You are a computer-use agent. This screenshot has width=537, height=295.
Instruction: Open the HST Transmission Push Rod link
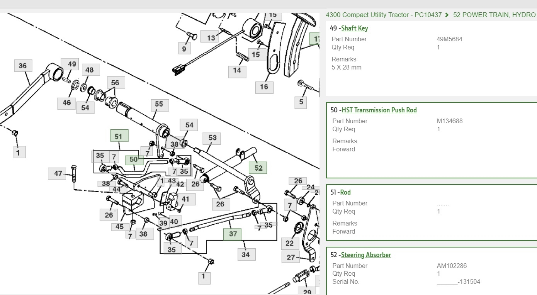(379, 110)
